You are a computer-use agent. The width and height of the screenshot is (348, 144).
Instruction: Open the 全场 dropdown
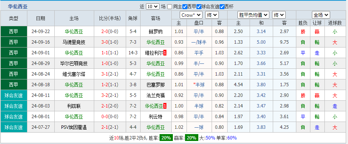pos(321,15)
